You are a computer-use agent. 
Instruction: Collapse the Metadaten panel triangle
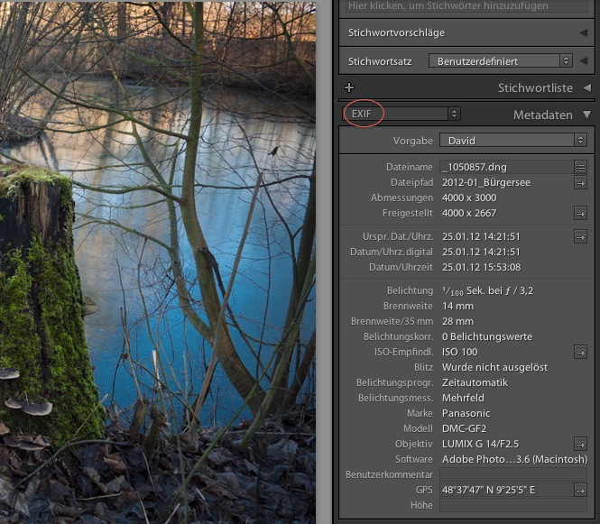click(x=586, y=115)
